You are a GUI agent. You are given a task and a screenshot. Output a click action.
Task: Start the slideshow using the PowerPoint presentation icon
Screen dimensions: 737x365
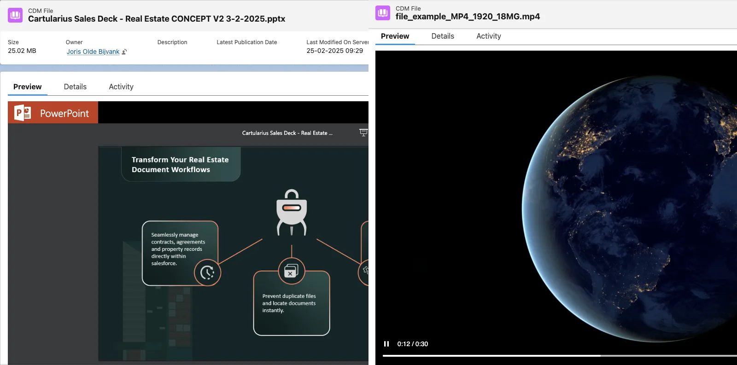(363, 133)
